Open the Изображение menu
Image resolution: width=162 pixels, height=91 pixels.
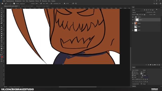point(18,1)
